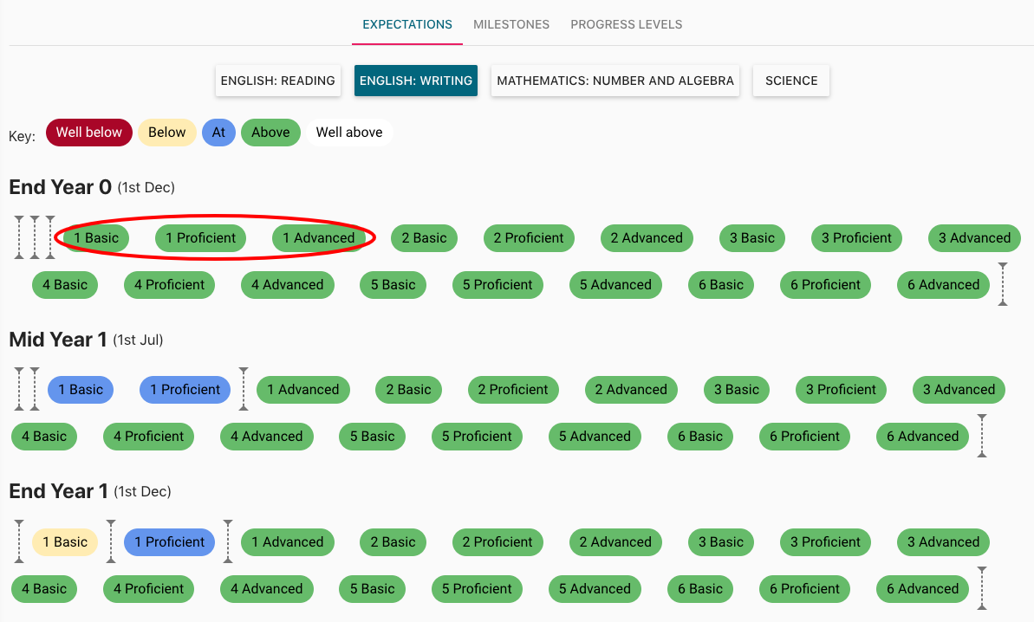Select the Expectations tab
The height and width of the screenshot is (622, 1034).
click(406, 24)
